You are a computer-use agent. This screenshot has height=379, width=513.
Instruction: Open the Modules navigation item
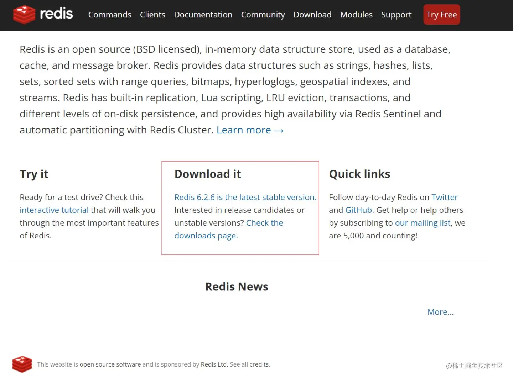click(356, 15)
